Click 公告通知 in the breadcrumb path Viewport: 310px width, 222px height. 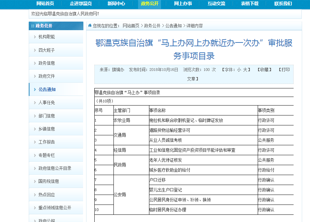(174, 26)
